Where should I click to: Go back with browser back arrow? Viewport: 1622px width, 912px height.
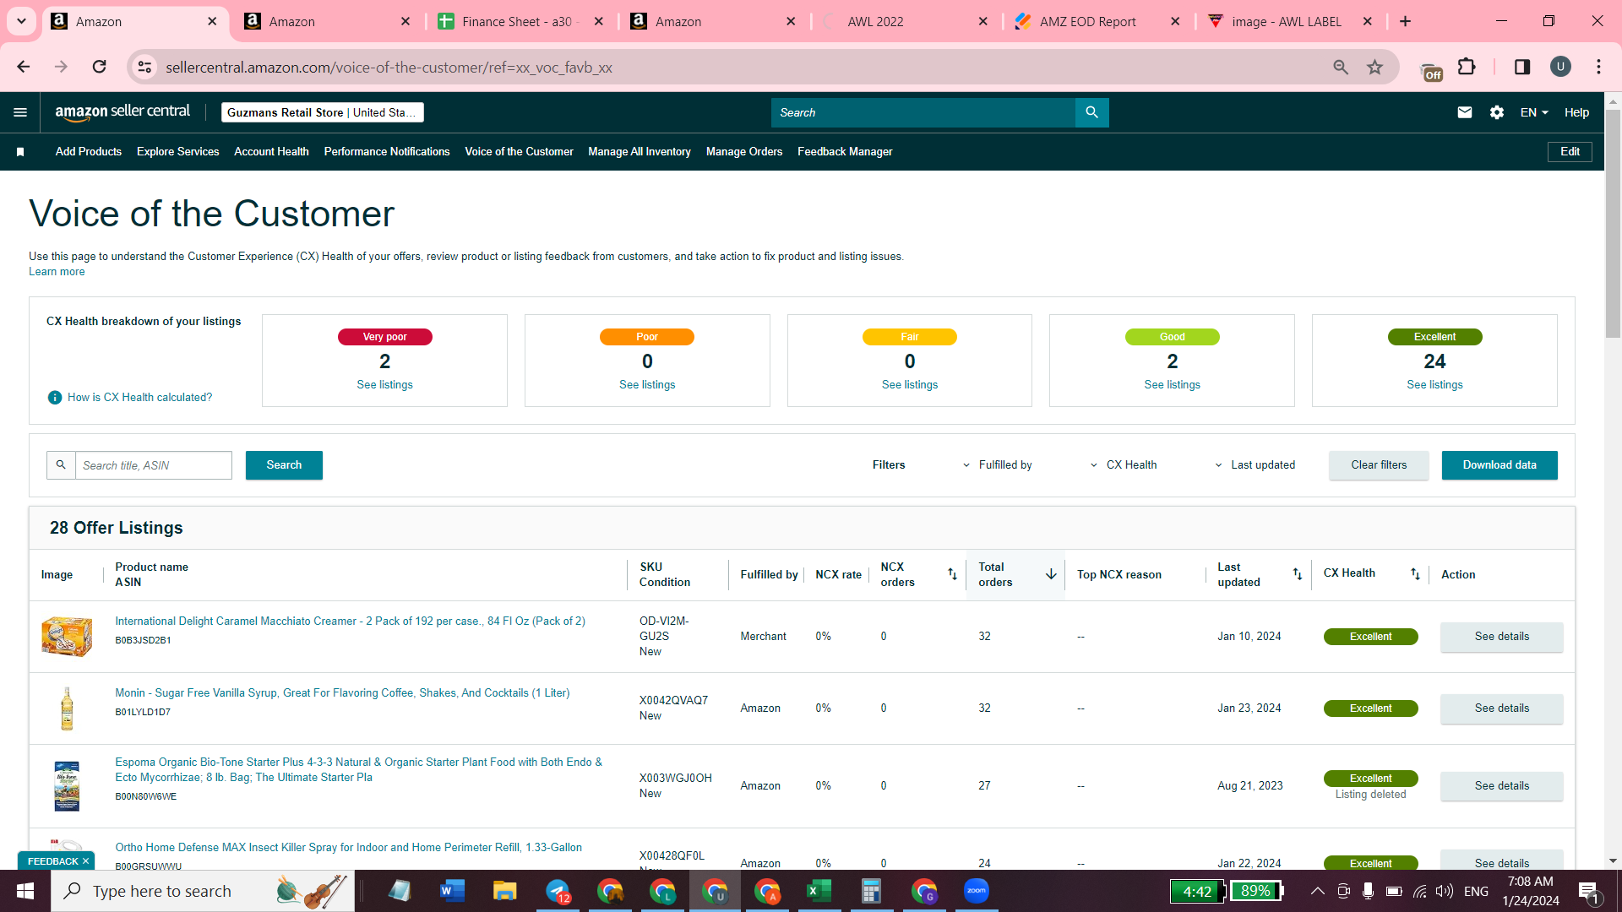point(24,67)
